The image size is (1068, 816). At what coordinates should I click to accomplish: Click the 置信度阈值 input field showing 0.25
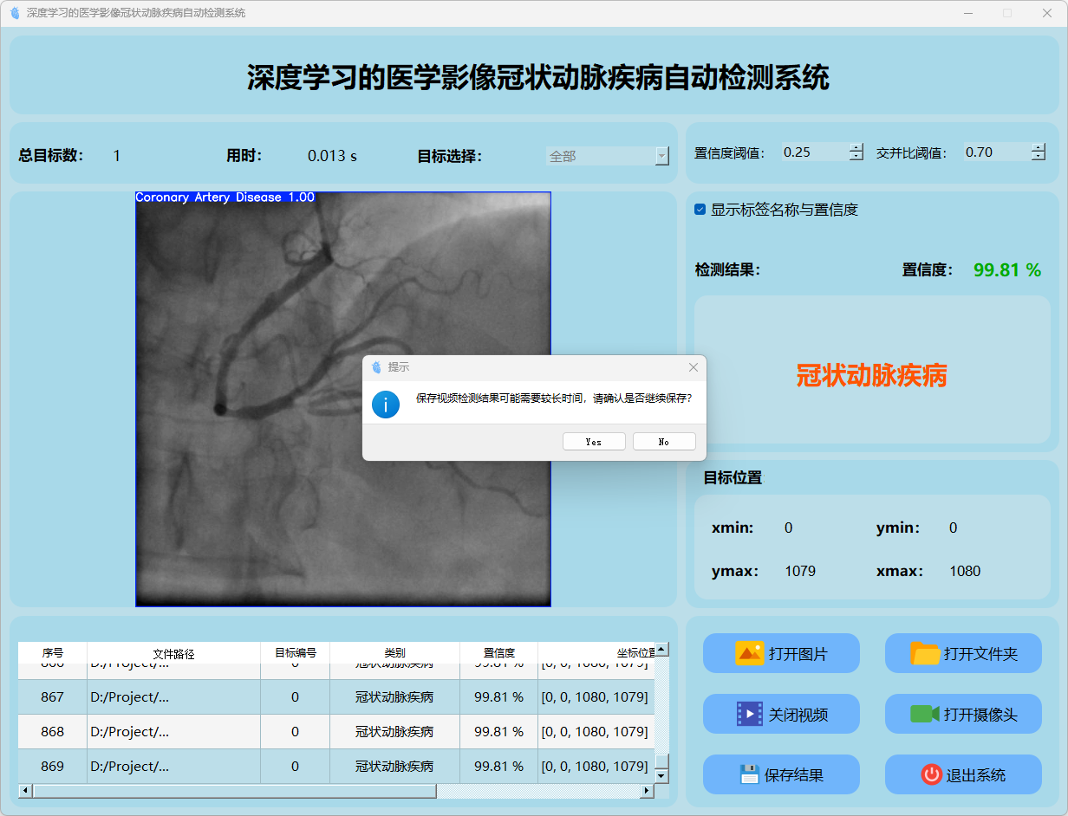pos(813,152)
